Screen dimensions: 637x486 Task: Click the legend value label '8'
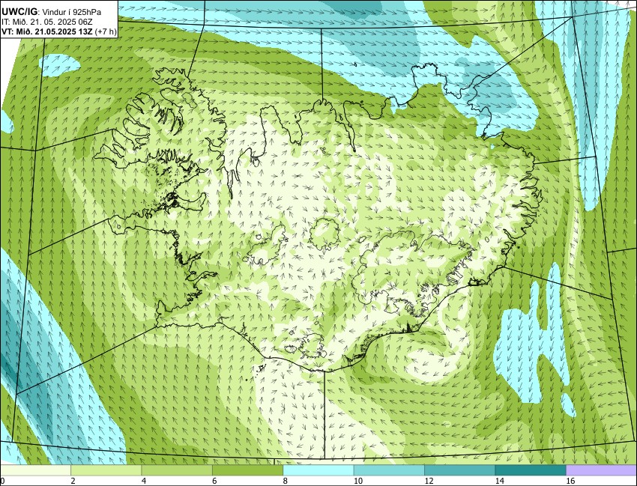pos(286,481)
